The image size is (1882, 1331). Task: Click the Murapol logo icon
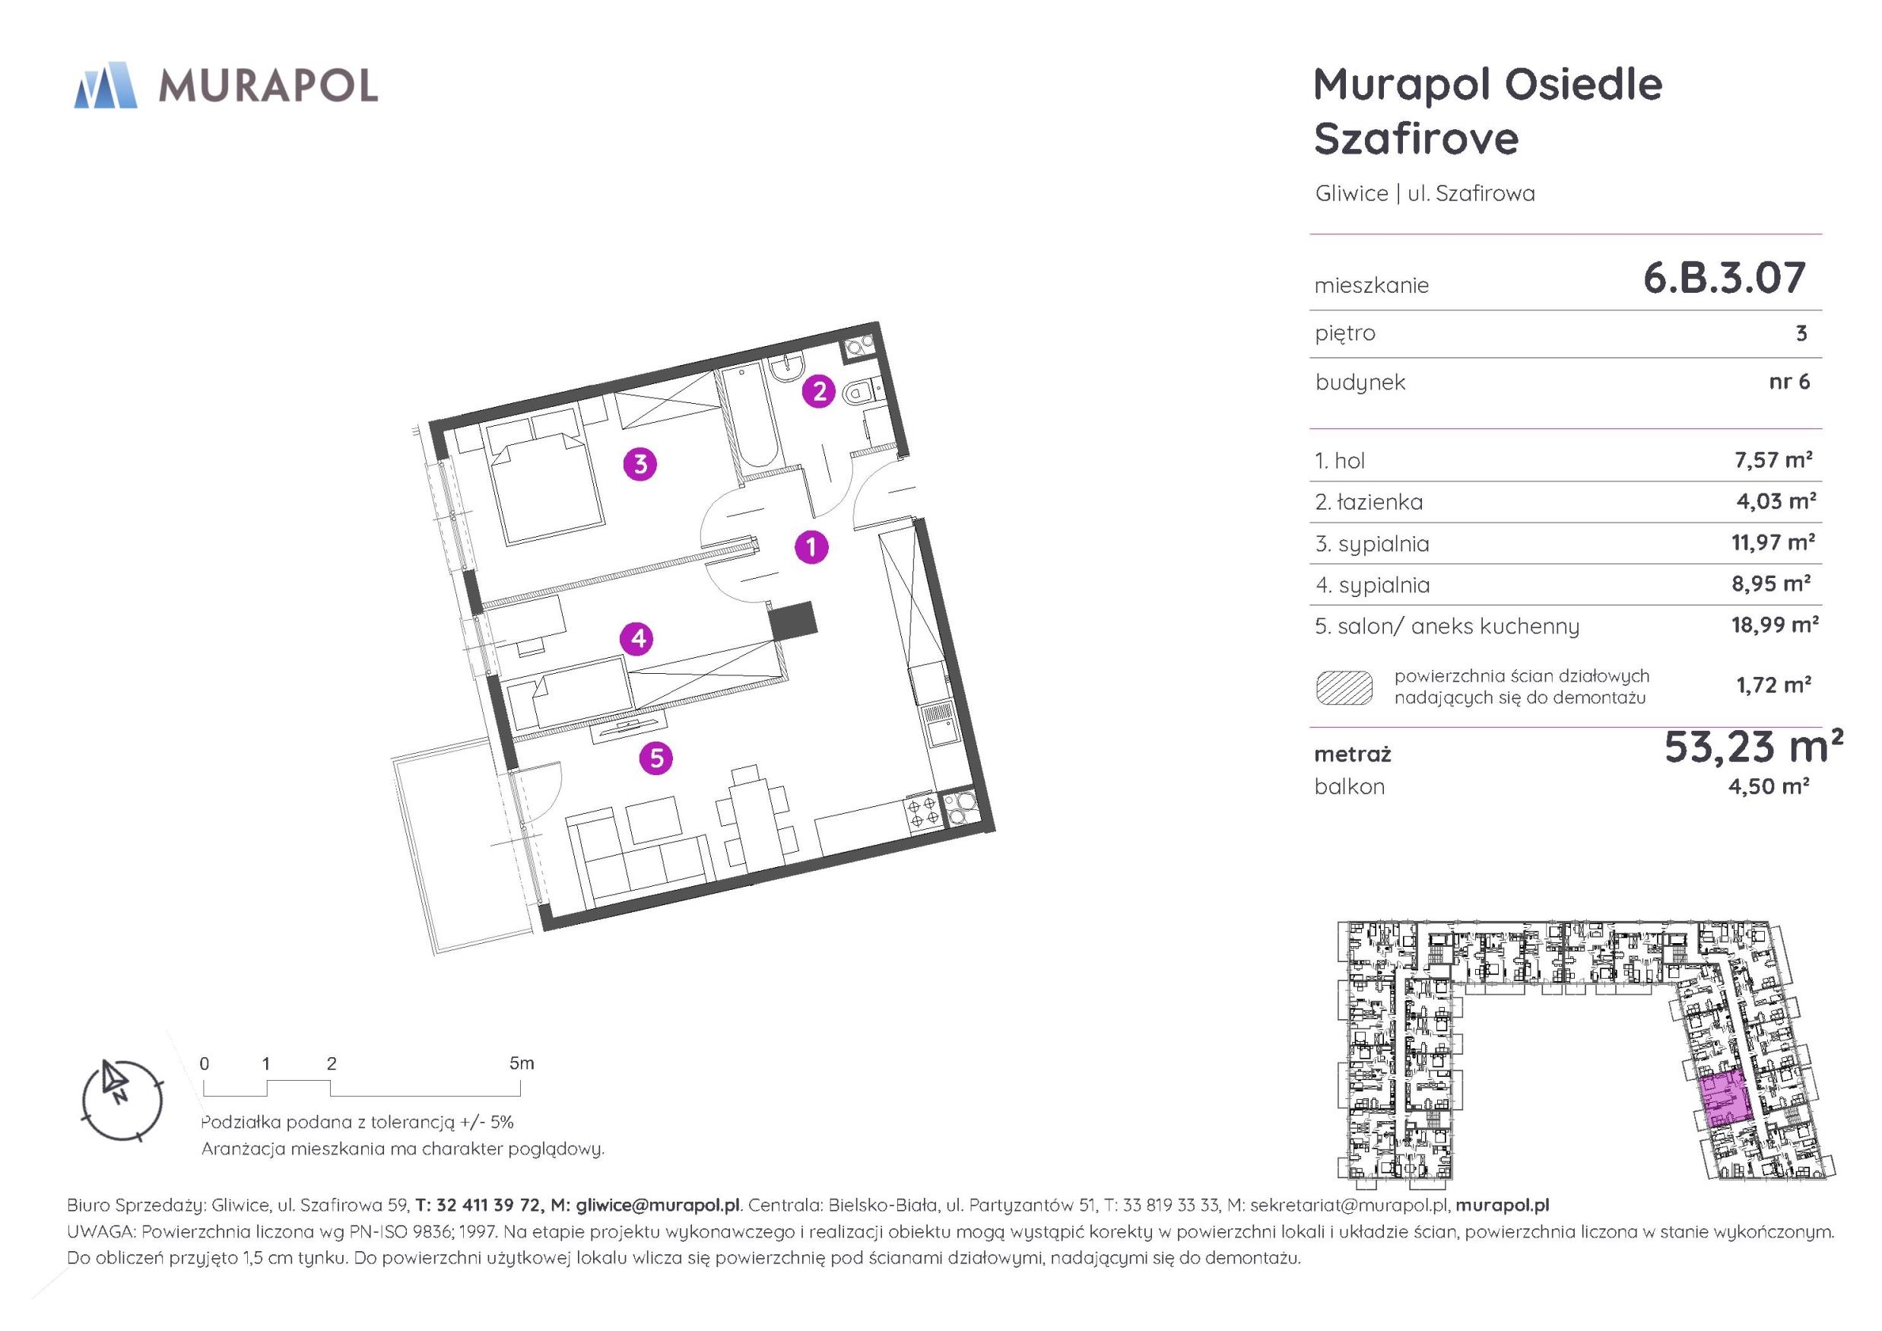point(106,85)
